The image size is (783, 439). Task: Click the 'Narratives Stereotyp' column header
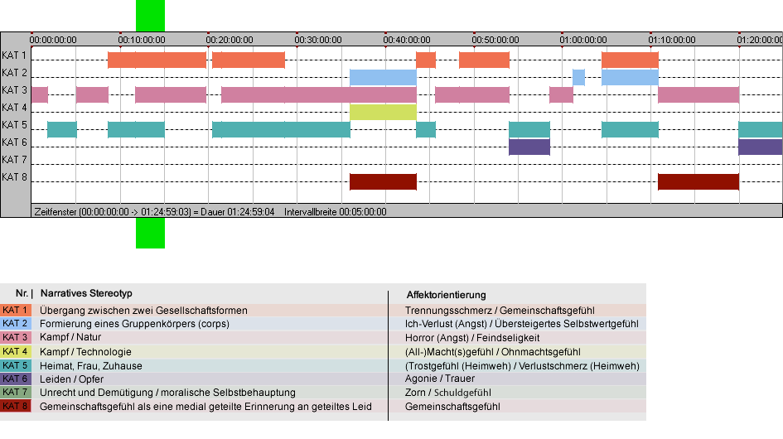pyautogui.click(x=86, y=293)
